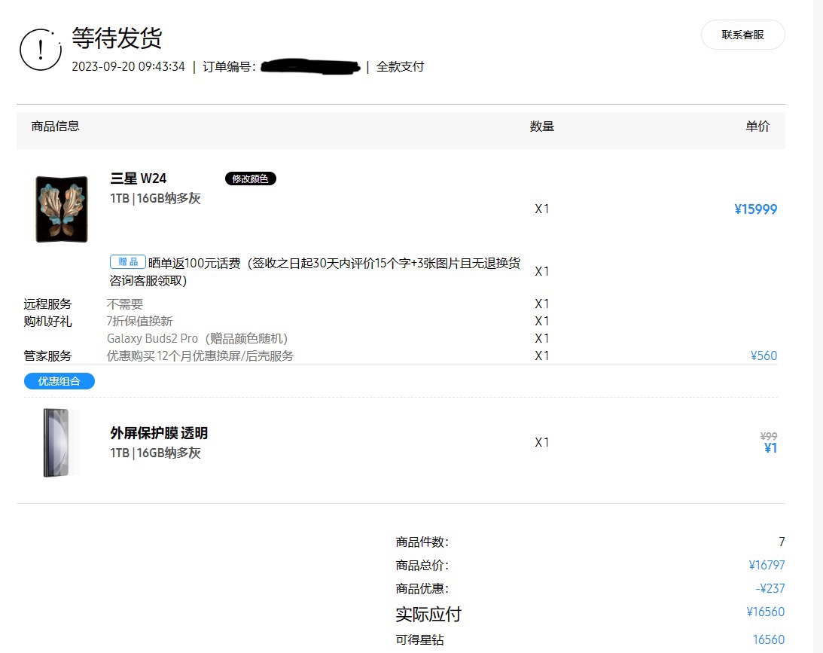Click the 1TB|16GB纳多灰 spec under 三星 W24
Screen dimensions: 823x653
(155, 198)
